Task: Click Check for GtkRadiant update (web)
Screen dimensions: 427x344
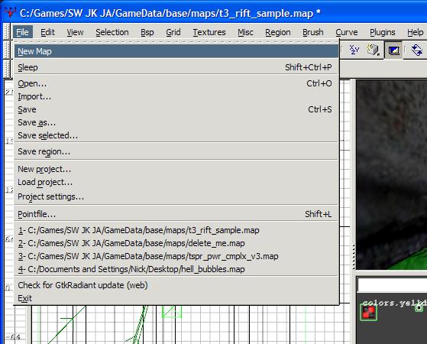Action: tap(176, 285)
